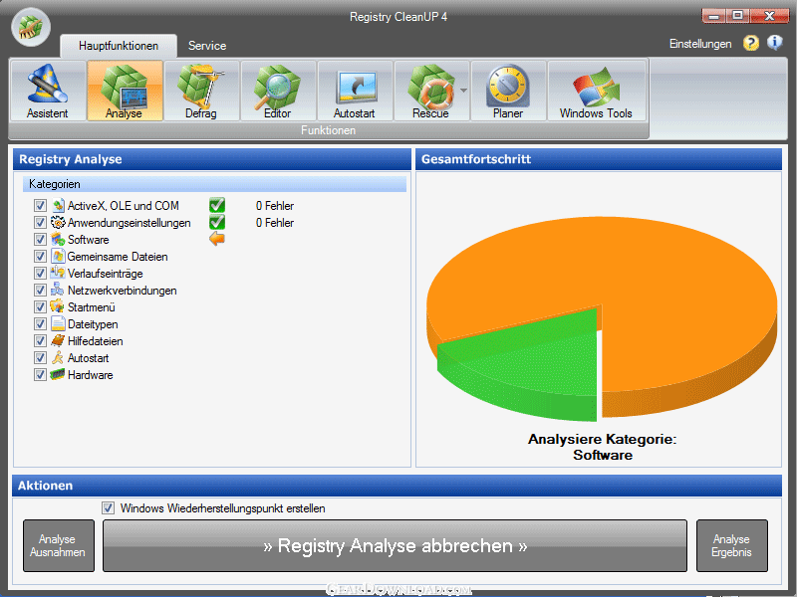797x597 pixels.
Task: Open the Defrag tool
Action: 201,91
